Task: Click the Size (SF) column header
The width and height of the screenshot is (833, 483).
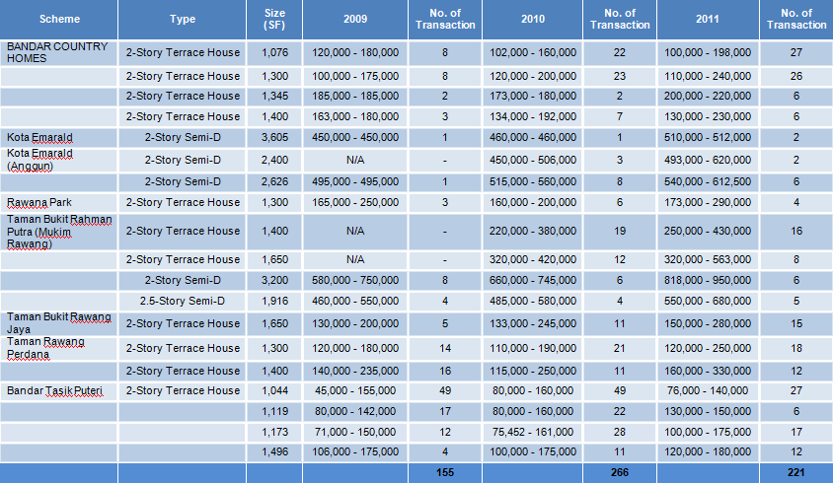Action: [274, 19]
